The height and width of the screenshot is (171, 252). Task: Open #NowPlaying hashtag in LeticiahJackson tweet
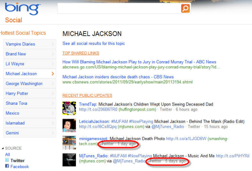[x=141, y=122]
